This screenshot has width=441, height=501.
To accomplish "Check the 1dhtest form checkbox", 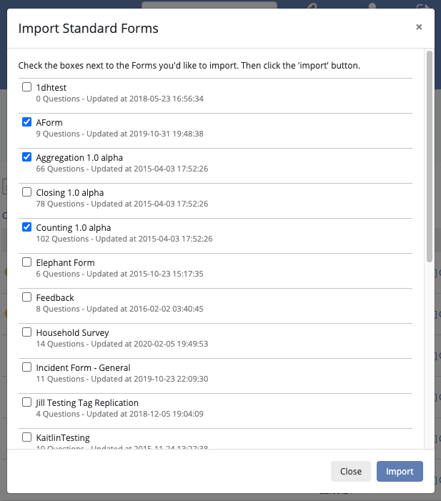I will click(x=27, y=87).
